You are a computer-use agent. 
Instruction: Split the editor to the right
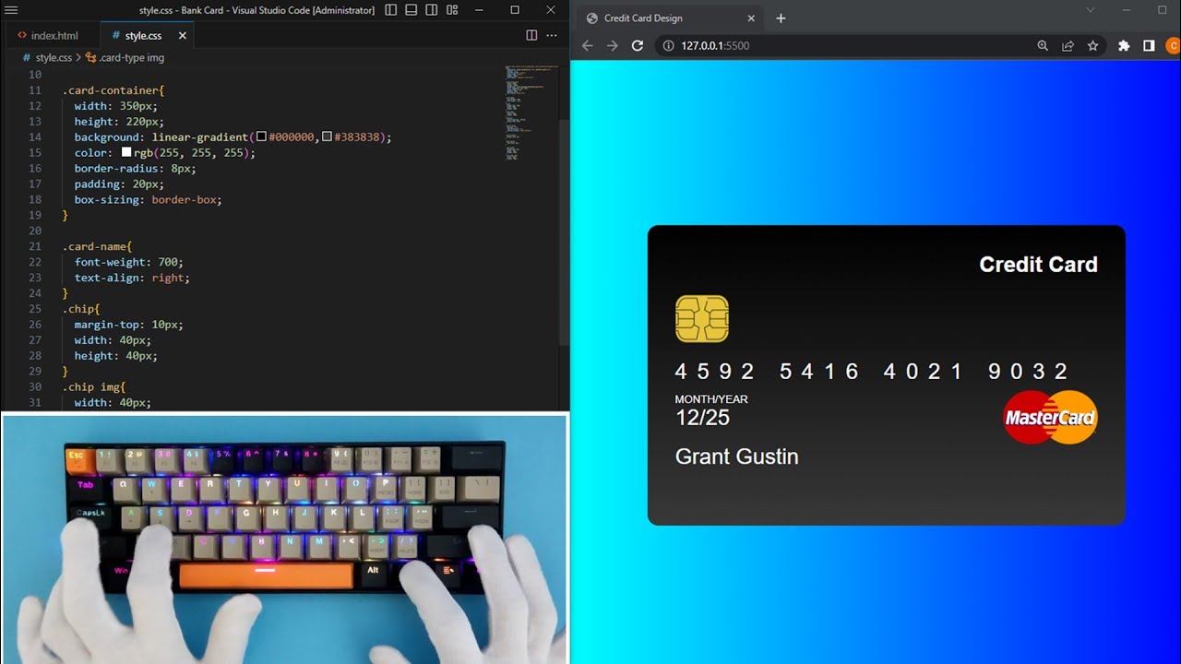531,35
